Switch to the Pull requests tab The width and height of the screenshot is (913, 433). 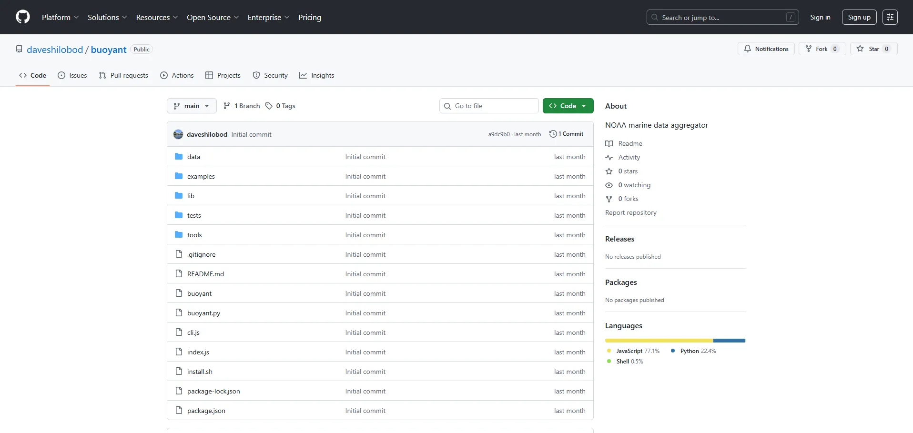click(123, 75)
